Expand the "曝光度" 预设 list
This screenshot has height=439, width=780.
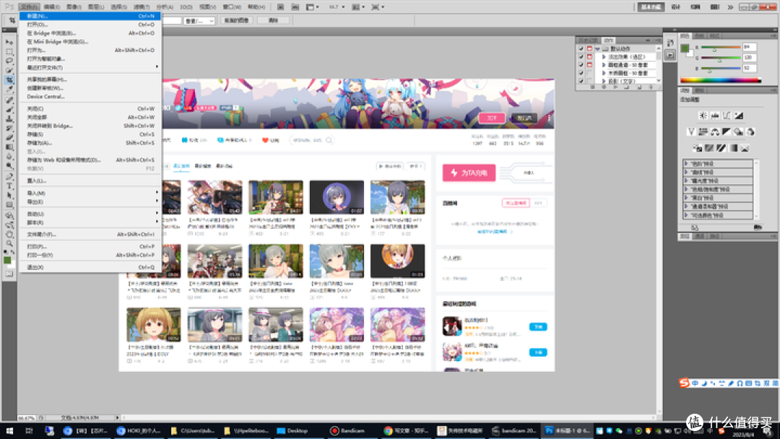687,181
